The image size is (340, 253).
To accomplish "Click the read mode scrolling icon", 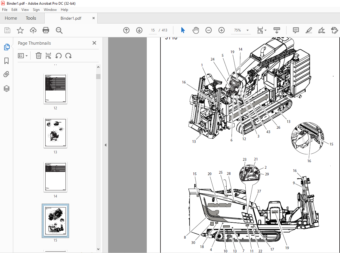I will click(x=277, y=30).
